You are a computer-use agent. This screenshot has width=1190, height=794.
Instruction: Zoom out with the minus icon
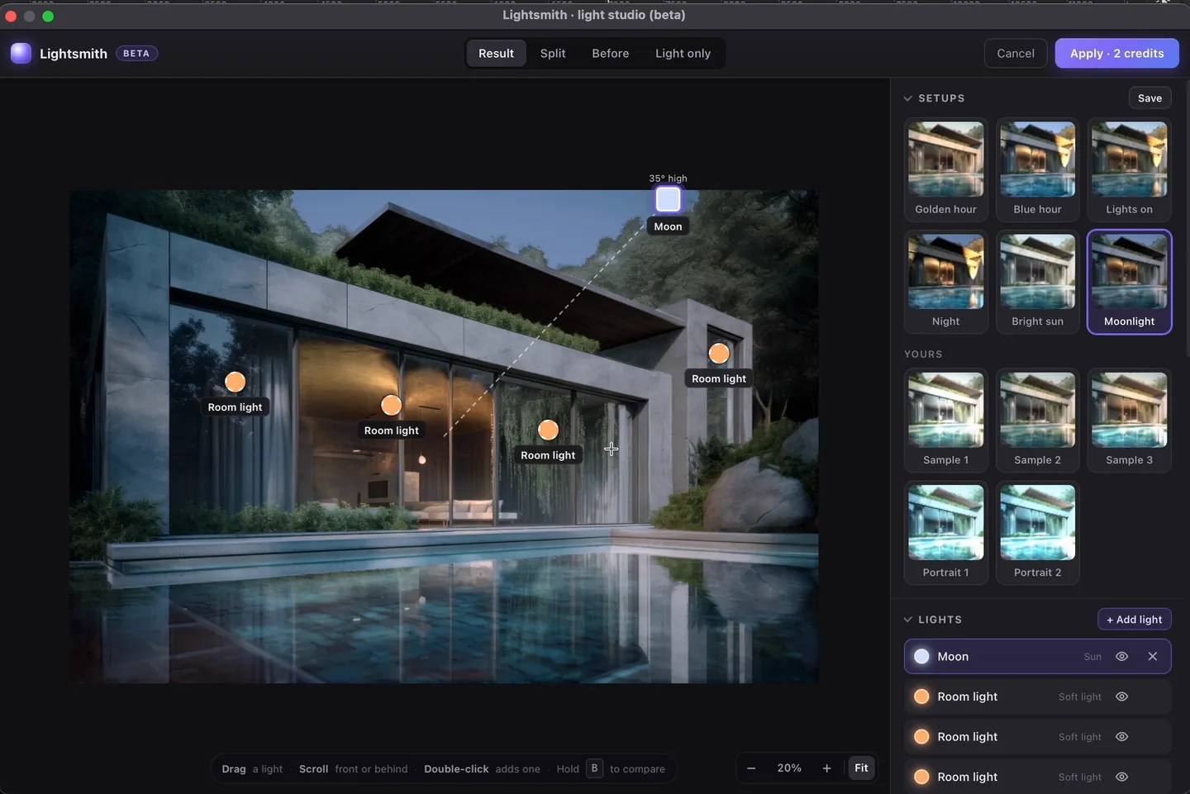(751, 768)
